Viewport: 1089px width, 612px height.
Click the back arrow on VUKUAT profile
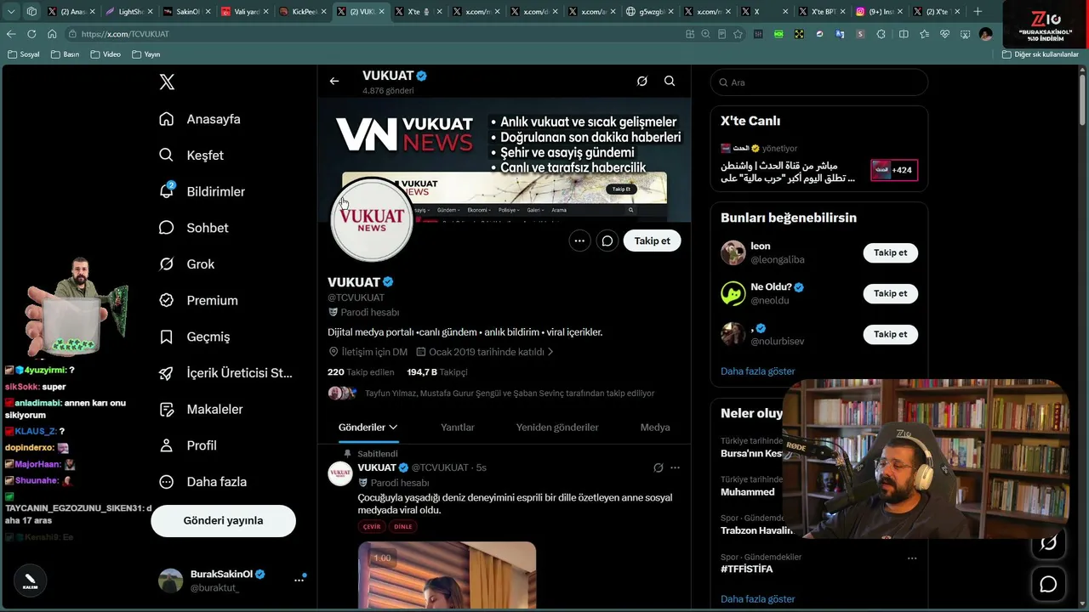coord(334,82)
